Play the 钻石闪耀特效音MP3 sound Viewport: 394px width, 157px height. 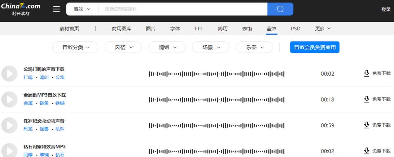click(9, 151)
